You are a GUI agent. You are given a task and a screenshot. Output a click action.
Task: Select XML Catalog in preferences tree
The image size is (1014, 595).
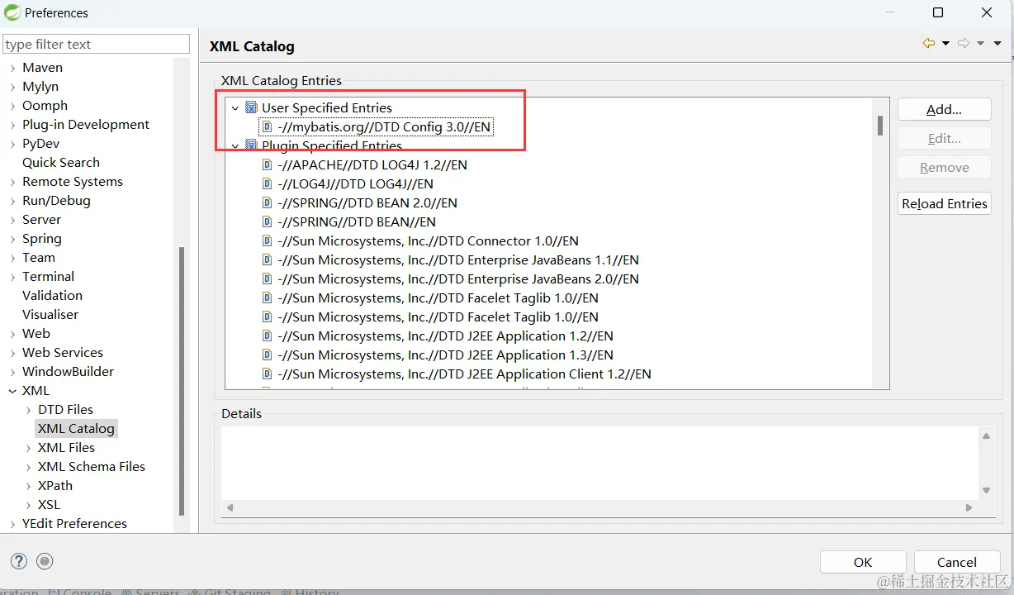[x=76, y=428]
